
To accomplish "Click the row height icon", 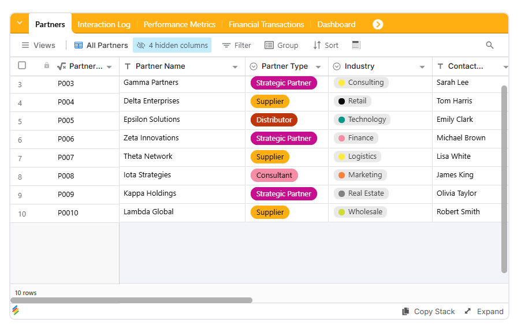I will (356, 45).
